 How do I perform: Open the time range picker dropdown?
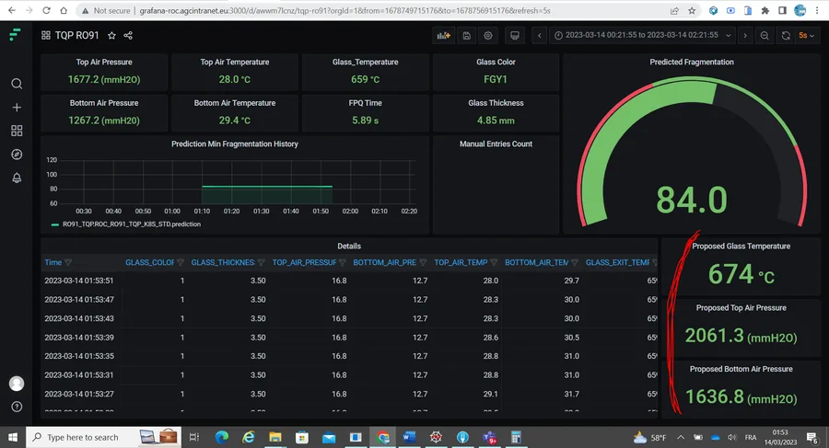point(642,35)
